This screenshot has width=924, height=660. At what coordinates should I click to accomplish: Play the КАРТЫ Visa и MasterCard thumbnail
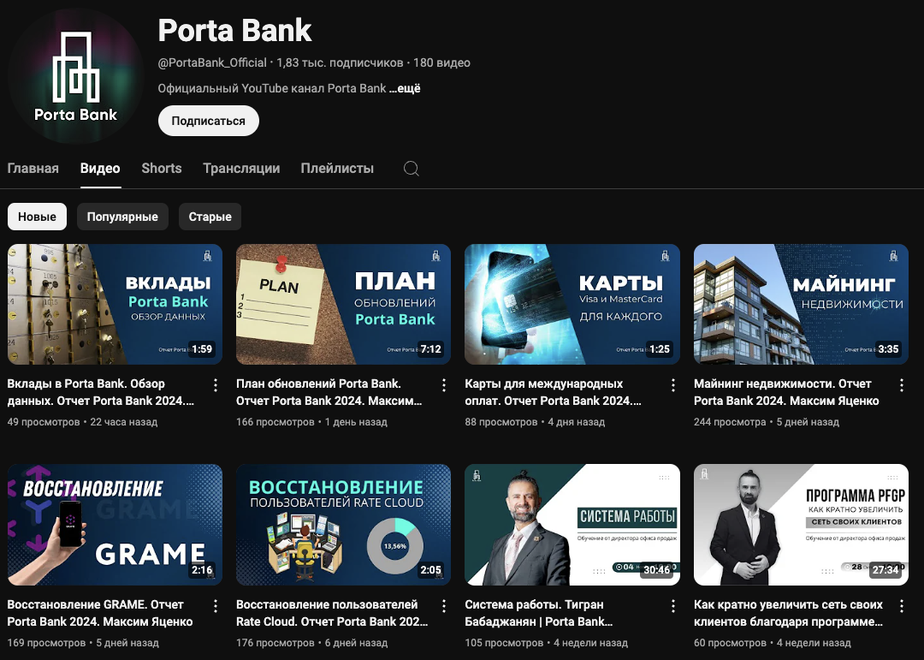tap(572, 305)
